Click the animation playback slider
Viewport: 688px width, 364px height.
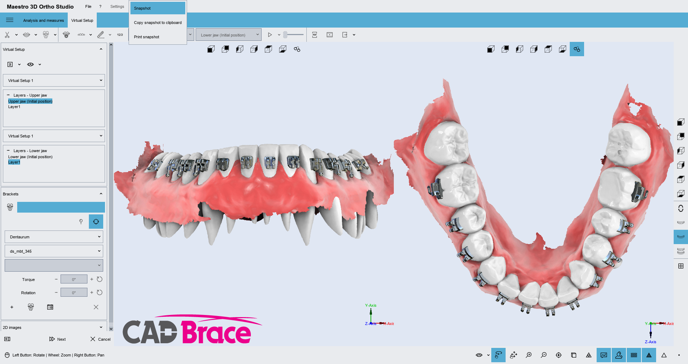click(x=293, y=35)
